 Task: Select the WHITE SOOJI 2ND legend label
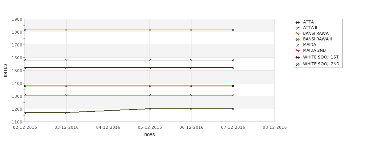[x=321, y=64]
